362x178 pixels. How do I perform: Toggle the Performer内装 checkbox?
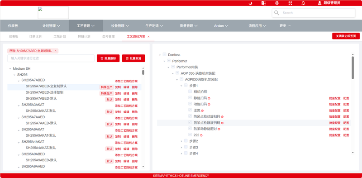[173, 67]
